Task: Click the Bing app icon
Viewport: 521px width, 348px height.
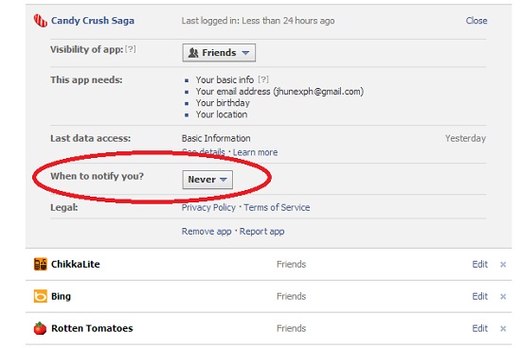Action: [40, 296]
